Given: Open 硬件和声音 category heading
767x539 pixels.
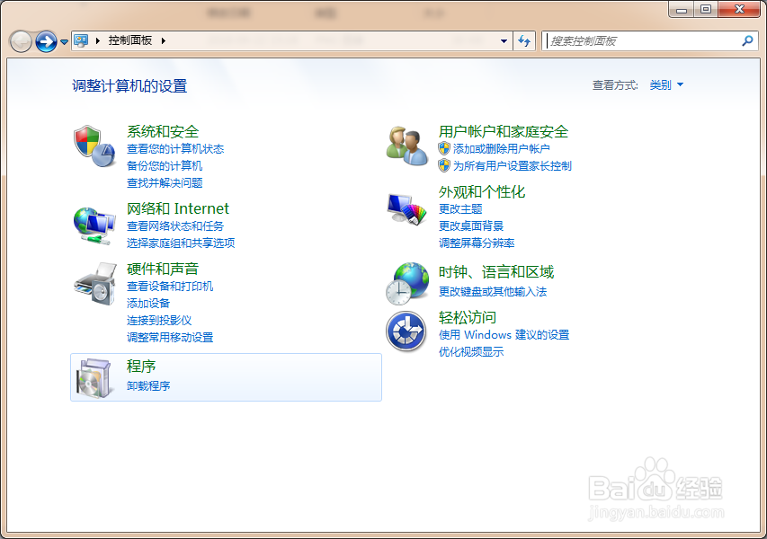Looking at the screenshot, I should point(163,269).
